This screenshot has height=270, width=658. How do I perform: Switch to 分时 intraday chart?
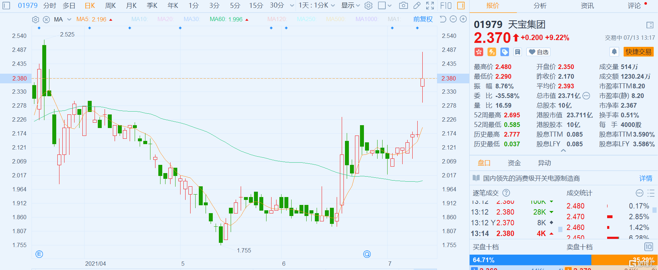coord(50,5)
